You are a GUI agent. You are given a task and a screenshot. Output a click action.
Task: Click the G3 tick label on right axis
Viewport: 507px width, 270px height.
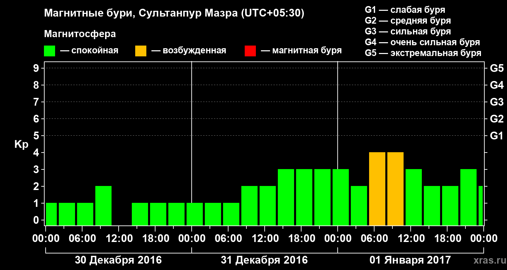pyautogui.click(x=497, y=102)
